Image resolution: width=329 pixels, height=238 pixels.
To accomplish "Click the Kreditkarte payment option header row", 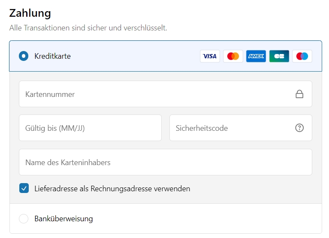I will (x=166, y=56).
